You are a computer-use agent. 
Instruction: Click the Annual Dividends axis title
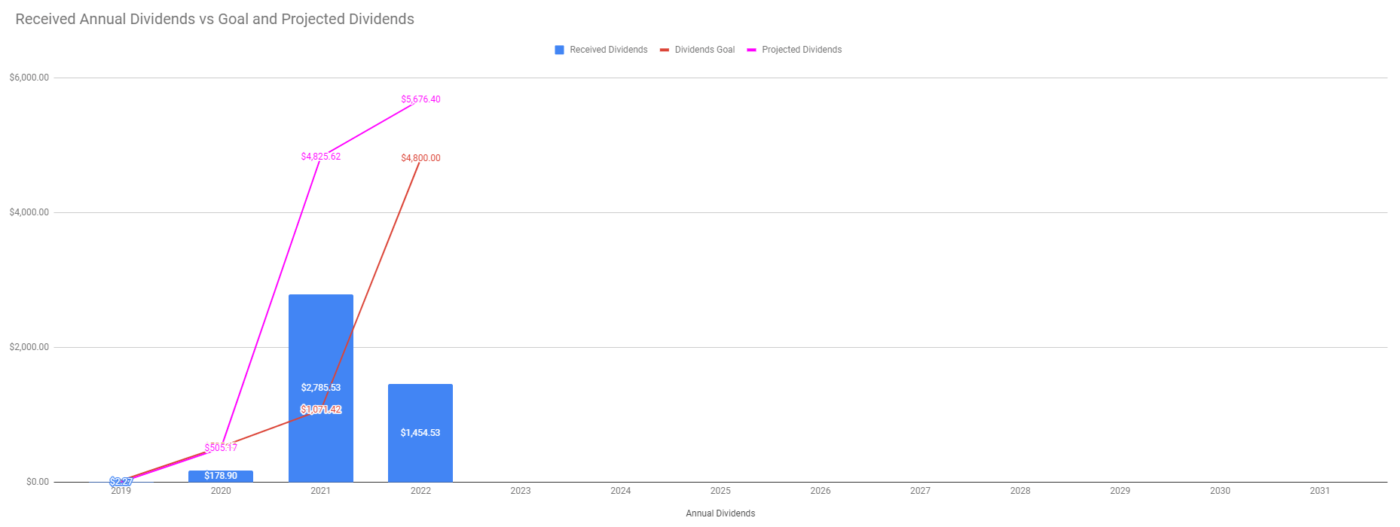coord(720,513)
